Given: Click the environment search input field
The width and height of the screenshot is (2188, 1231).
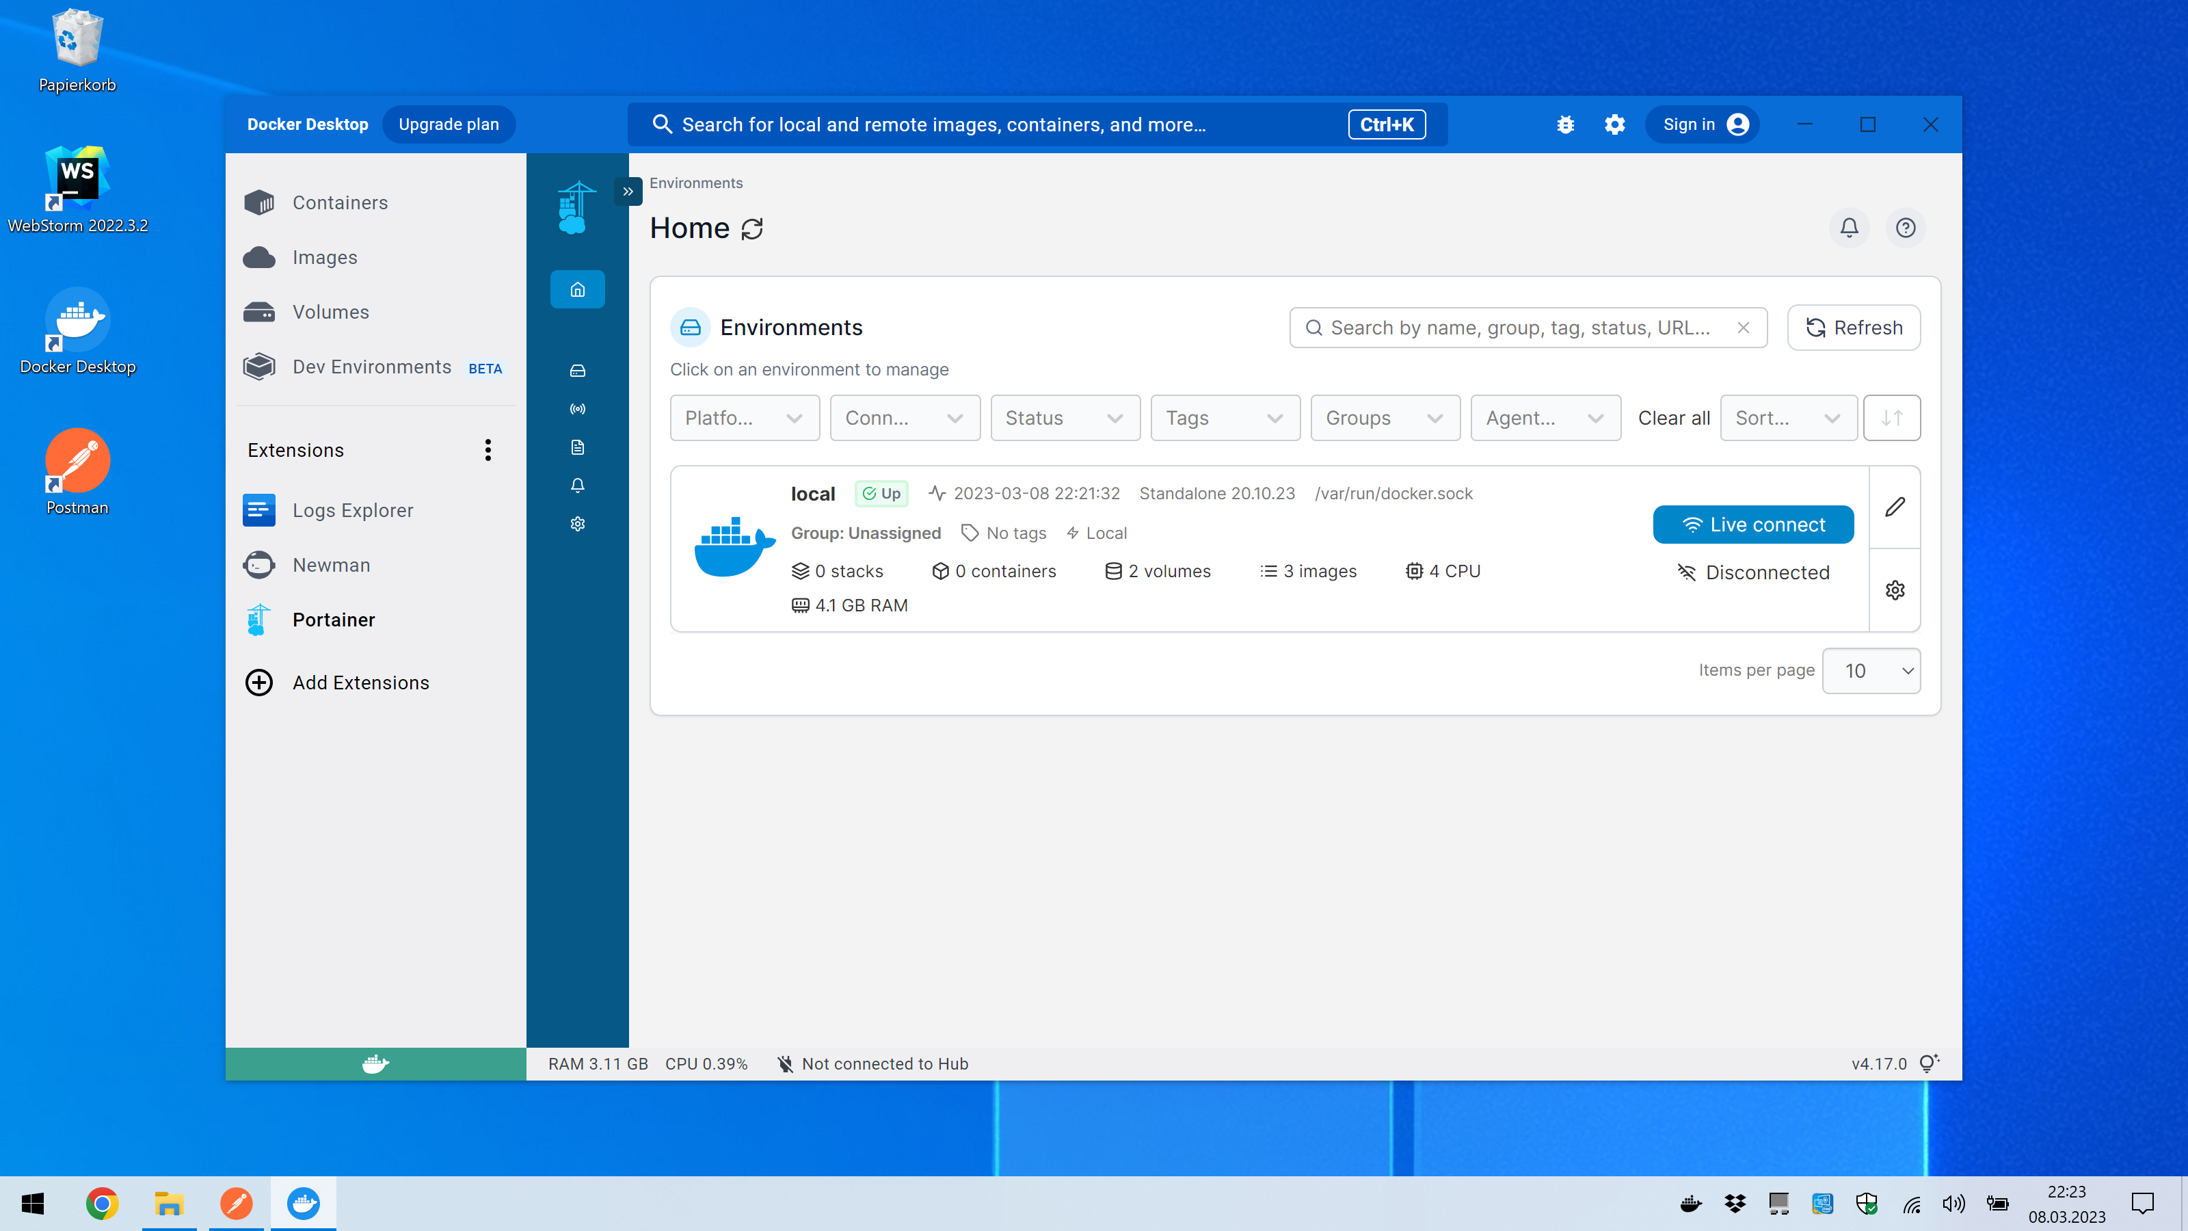Looking at the screenshot, I should coord(1521,328).
